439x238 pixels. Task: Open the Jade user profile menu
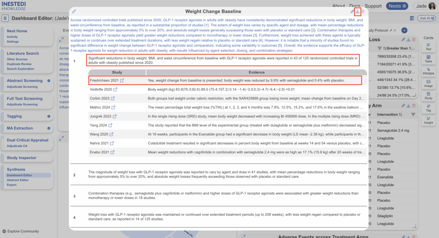tap(425, 6)
